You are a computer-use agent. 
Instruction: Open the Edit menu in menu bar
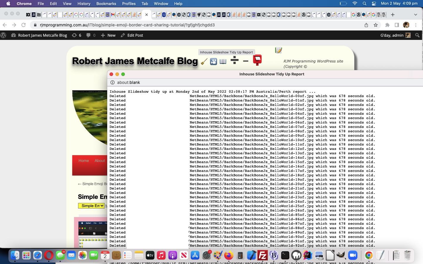(x=53, y=4)
